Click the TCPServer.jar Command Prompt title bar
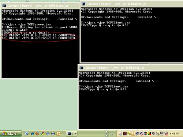The image size is (183, 137). 40,6
